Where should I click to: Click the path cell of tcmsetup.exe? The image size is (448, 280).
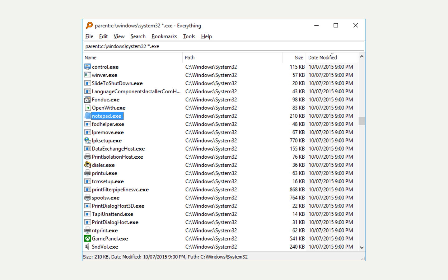click(x=211, y=181)
